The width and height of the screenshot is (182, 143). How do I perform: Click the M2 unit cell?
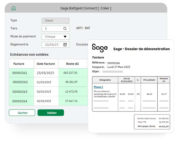[x=138, y=94]
